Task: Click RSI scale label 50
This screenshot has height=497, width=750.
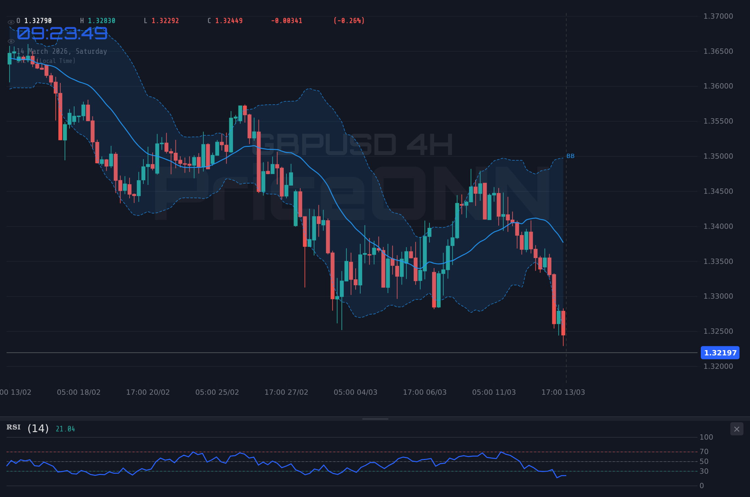Action: point(704,462)
